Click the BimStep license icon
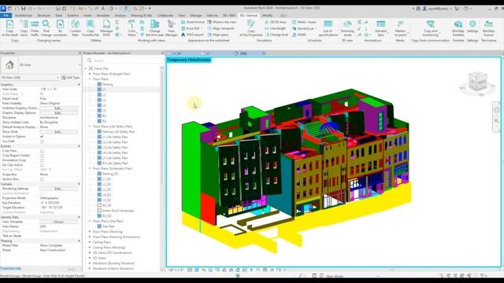The height and width of the screenshot is (283, 504). (488, 28)
